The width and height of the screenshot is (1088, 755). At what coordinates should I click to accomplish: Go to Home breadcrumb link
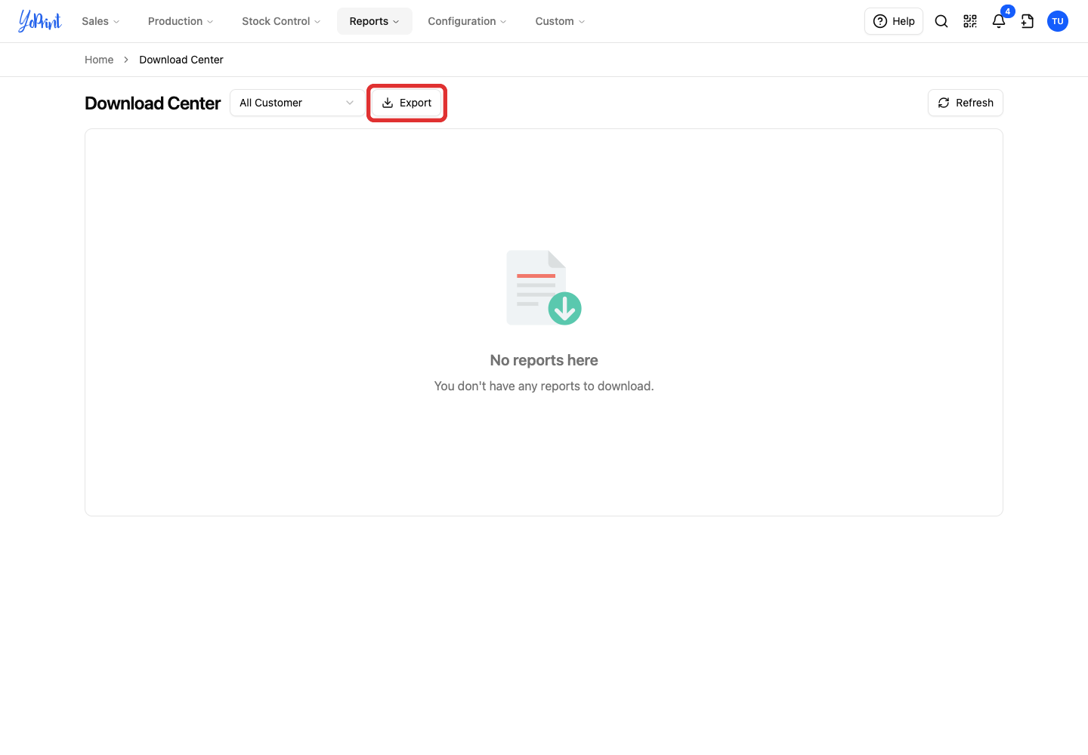click(x=99, y=60)
